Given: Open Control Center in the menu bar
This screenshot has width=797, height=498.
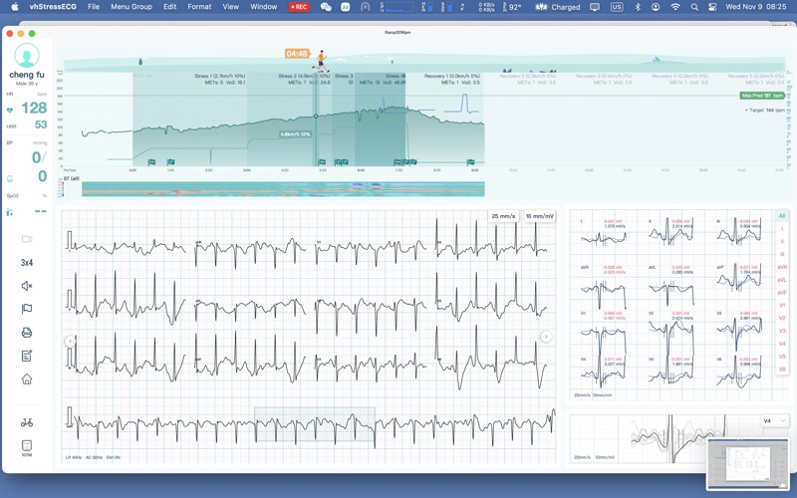Looking at the screenshot, I should click(712, 7).
